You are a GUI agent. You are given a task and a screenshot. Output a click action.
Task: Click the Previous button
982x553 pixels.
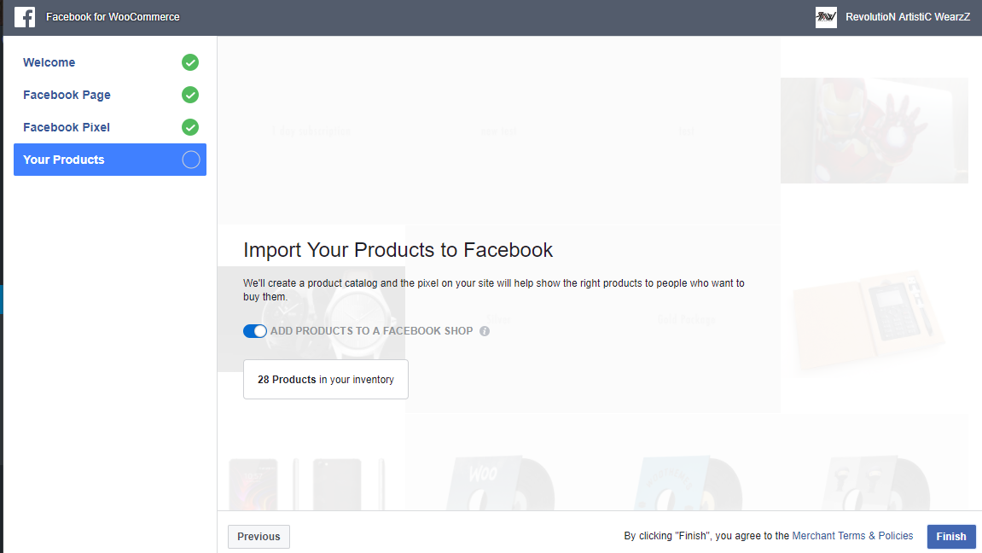click(x=259, y=537)
